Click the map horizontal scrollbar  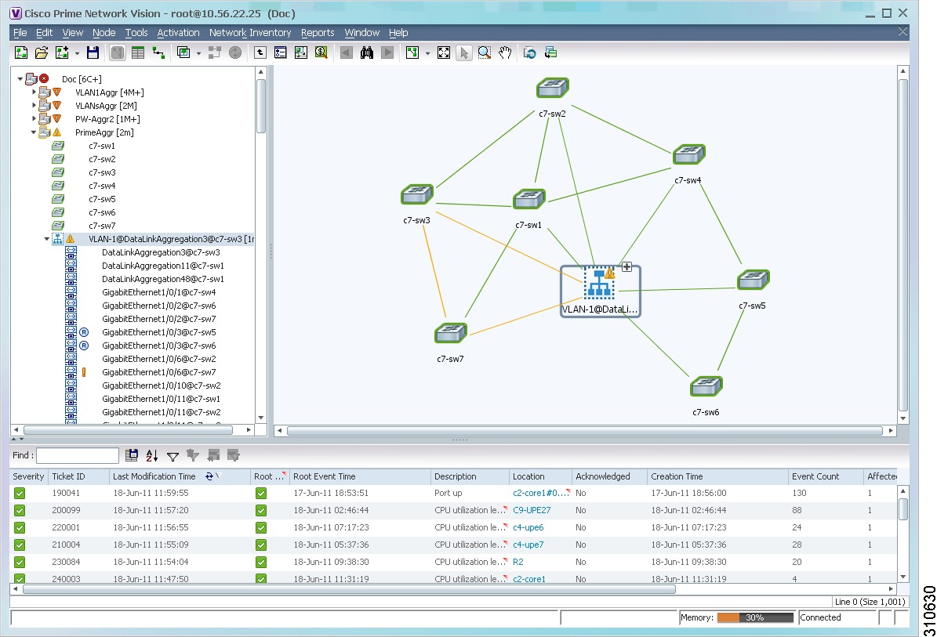[x=584, y=430]
